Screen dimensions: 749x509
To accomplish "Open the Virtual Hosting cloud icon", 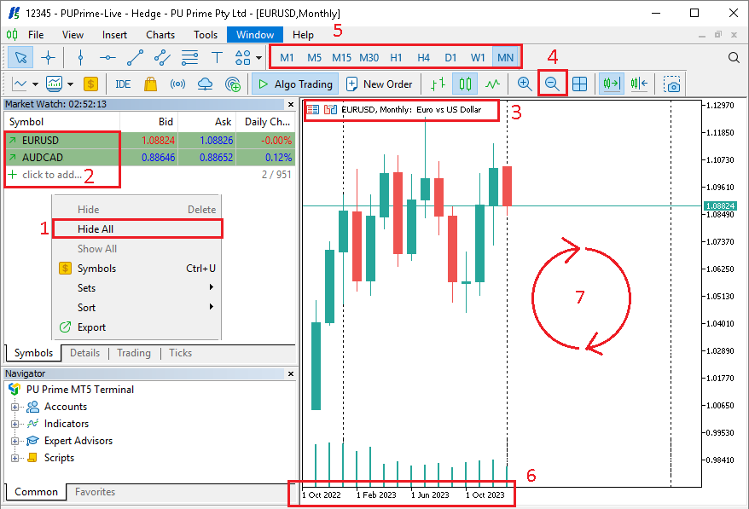I will tap(204, 84).
